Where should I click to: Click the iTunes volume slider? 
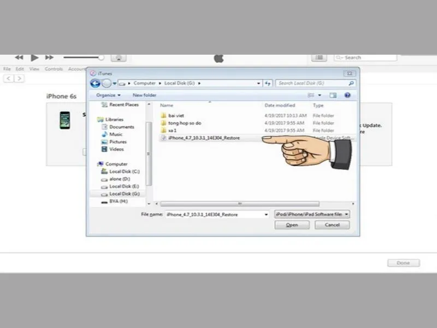point(84,57)
